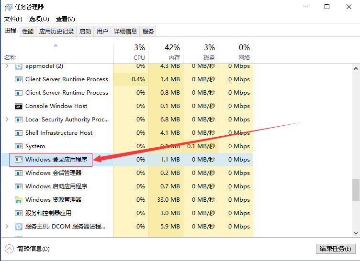Click the 0.4% CPU value
The image size is (360, 261).
[138, 79]
